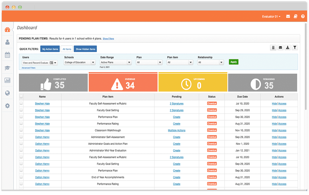Toggle the select-all checkbox in the table header
The width and height of the screenshot is (309, 195).
point(21,97)
